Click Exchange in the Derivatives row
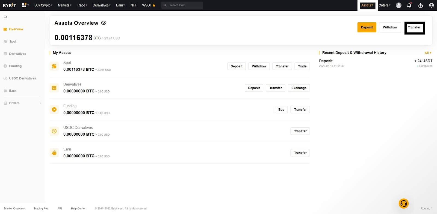Screen dimensions: 437x214 [299, 88]
